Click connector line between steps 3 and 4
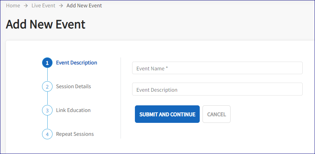 (47, 122)
